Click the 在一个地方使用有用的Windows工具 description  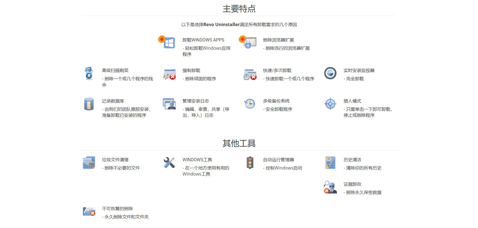(x=206, y=171)
